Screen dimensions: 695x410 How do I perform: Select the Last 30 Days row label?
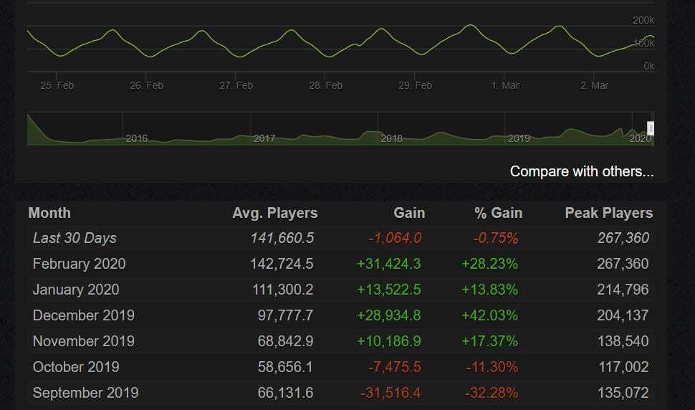tap(75, 238)
